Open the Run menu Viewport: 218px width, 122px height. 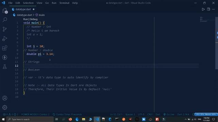(54, 3)
